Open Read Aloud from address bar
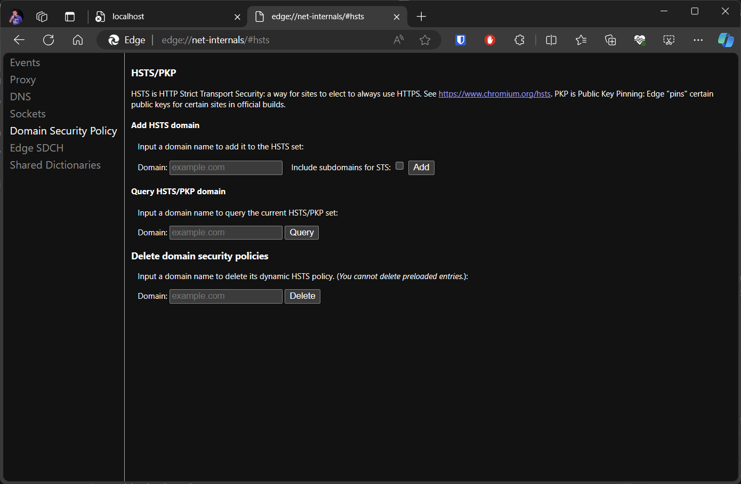The image size is (741, 484). tap(399, 40)
